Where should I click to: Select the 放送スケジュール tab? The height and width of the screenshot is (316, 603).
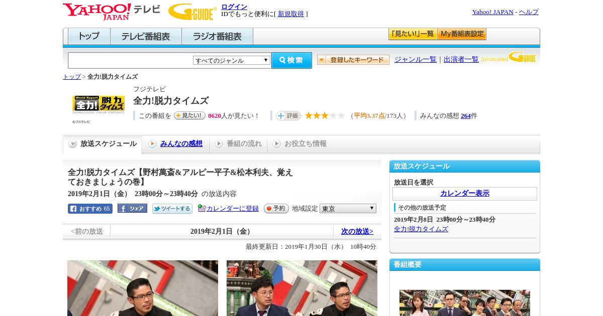tap(103, 144)
